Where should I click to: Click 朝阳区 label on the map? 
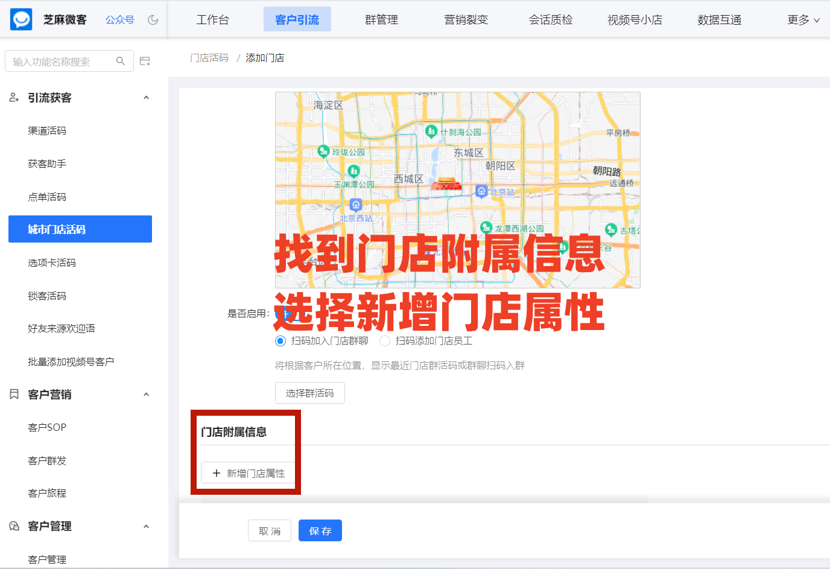pos(500,165)
